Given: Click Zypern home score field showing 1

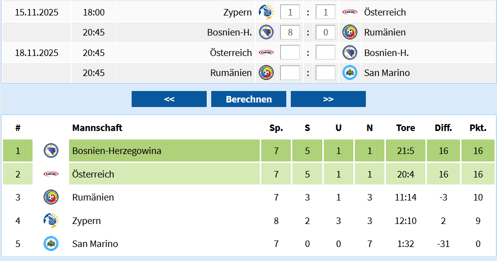Looking at the screenshot, I should coord(290,12).
